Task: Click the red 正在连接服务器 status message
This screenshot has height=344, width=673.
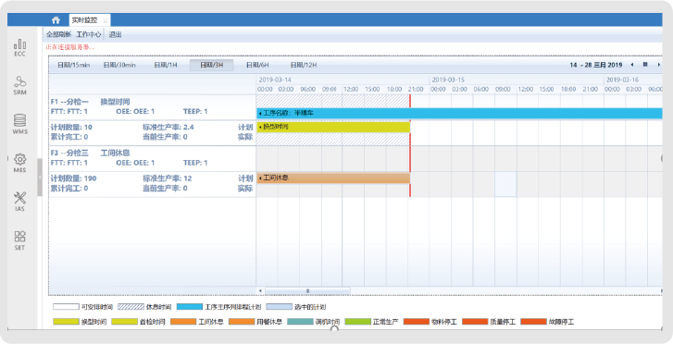Action: click(70, 47)
